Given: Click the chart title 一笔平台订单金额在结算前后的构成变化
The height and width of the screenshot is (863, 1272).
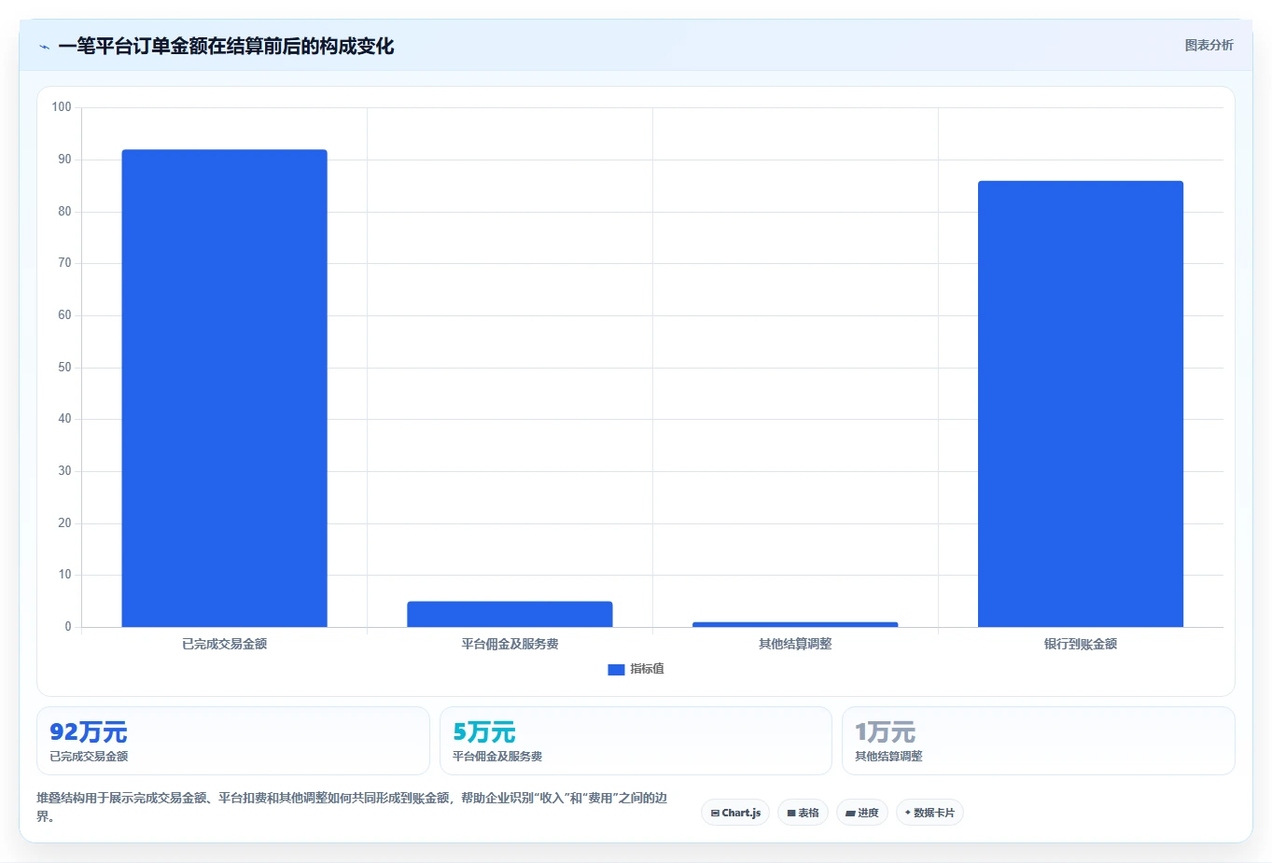Looking at the screenshot, I should (226, 46).
